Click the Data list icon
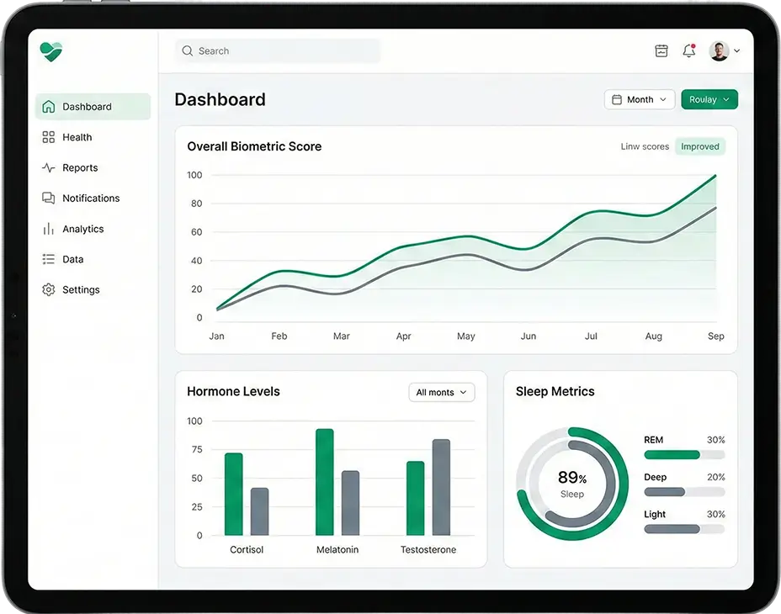 [x=49, y=259]
